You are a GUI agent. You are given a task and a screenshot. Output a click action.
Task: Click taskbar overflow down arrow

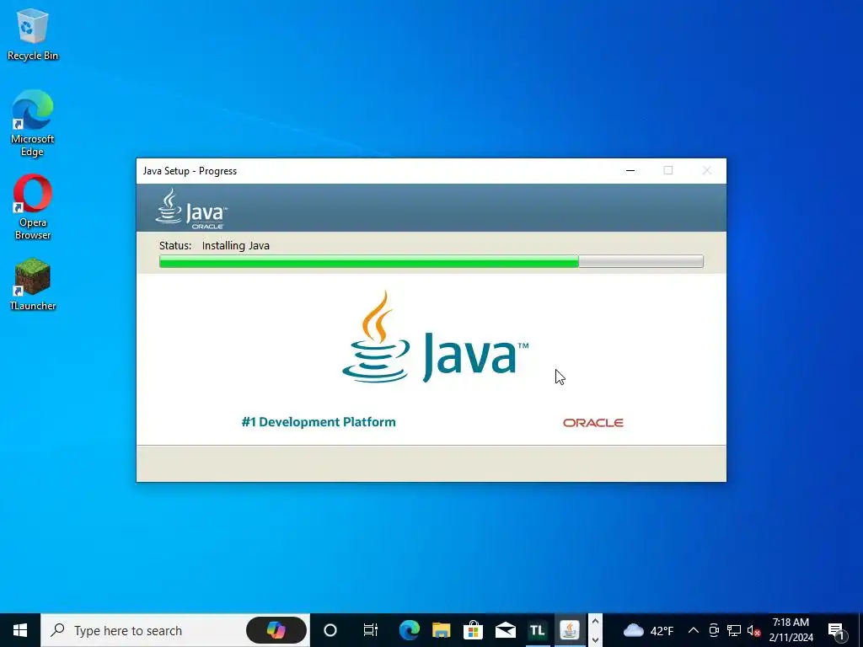tap(595, 639)
